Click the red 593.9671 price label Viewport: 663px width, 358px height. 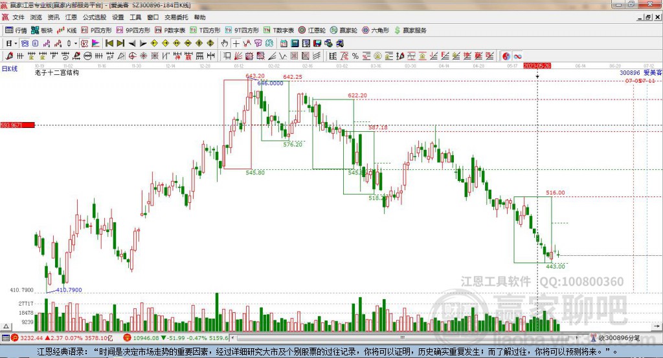coord(17,125)
